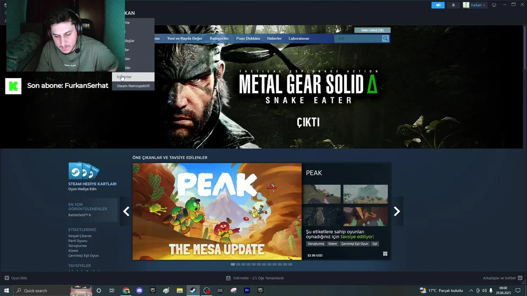Select Steam Retrospektifi menu entry
527x296 pixels.
(133, 86)
